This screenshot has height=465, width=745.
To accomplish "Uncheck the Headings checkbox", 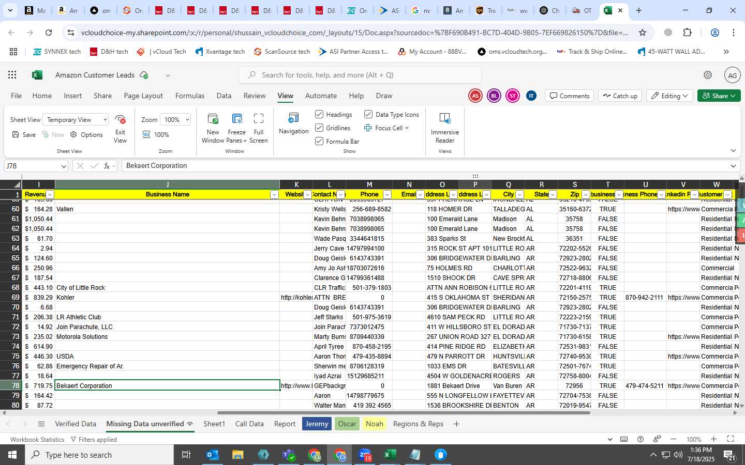I will [319, 114].
